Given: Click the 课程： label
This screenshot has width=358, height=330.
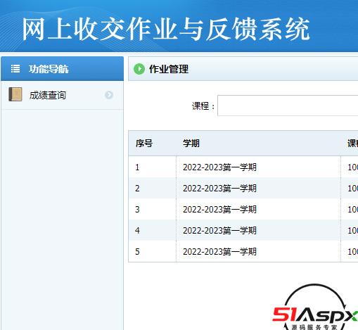Looking at the screenshot, I should point(203,106).
